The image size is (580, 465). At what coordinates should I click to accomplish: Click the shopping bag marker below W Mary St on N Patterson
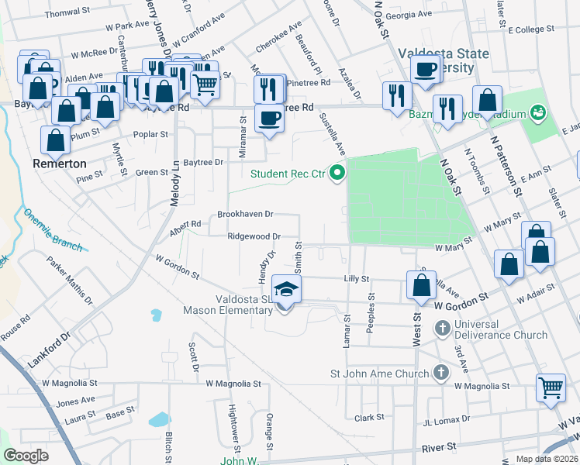(540, 253)
